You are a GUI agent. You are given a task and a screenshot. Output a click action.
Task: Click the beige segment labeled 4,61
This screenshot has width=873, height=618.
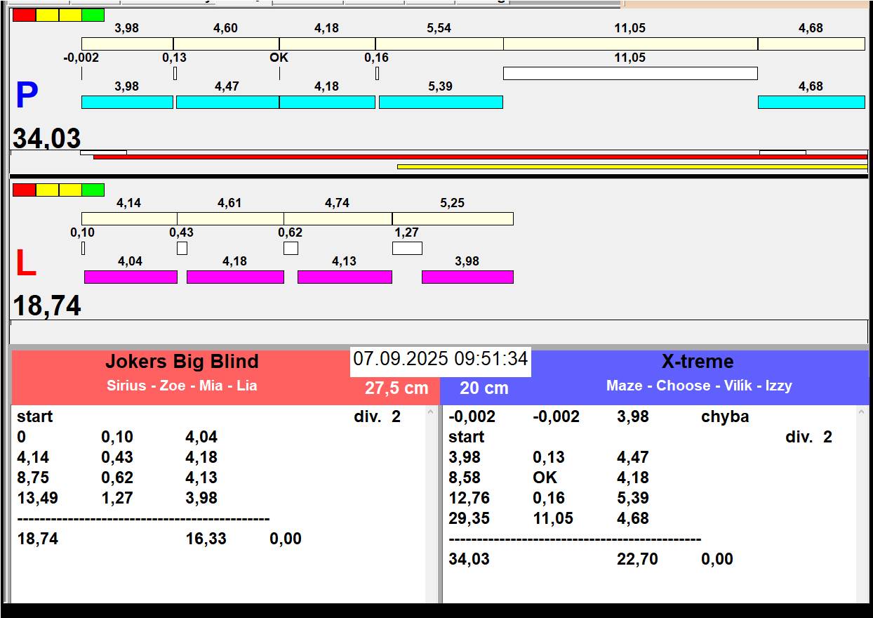230,218
